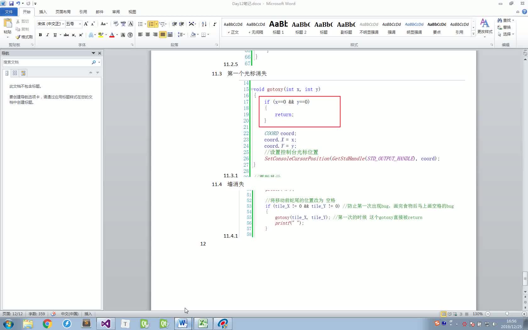Click the Distributed alignment icon
This screenshot has width=528, height=330.
(x=170, y=35)
